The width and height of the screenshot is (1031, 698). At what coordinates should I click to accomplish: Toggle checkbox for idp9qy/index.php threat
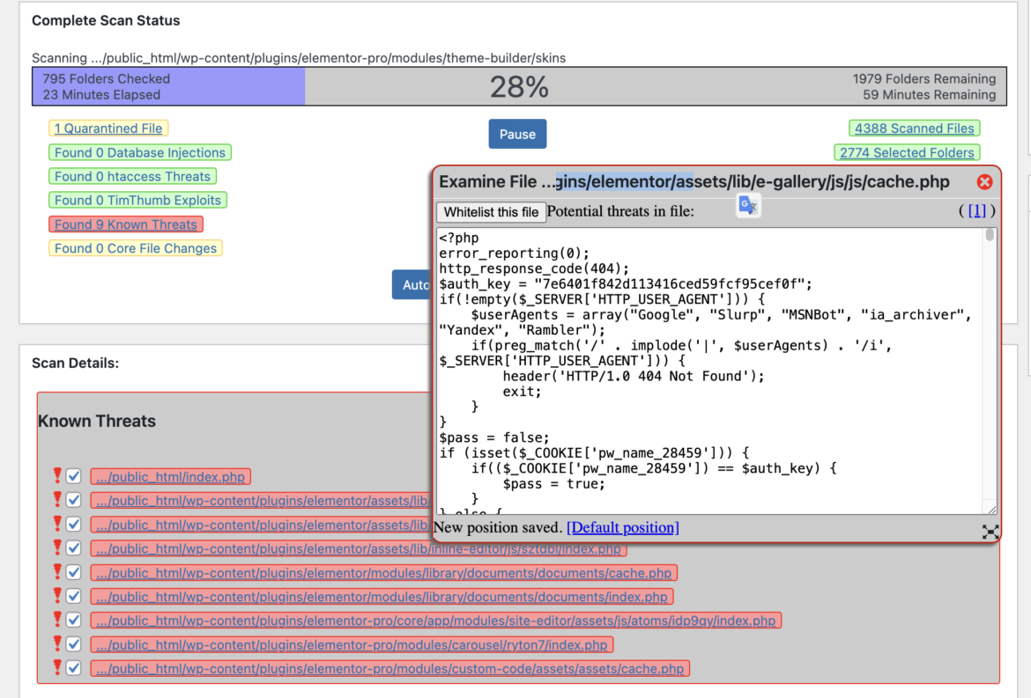pos(74,621)
